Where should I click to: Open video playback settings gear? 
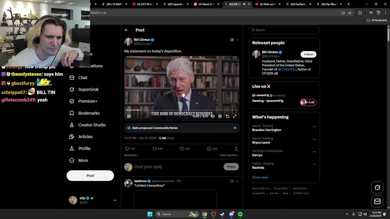tap(220, 116)
